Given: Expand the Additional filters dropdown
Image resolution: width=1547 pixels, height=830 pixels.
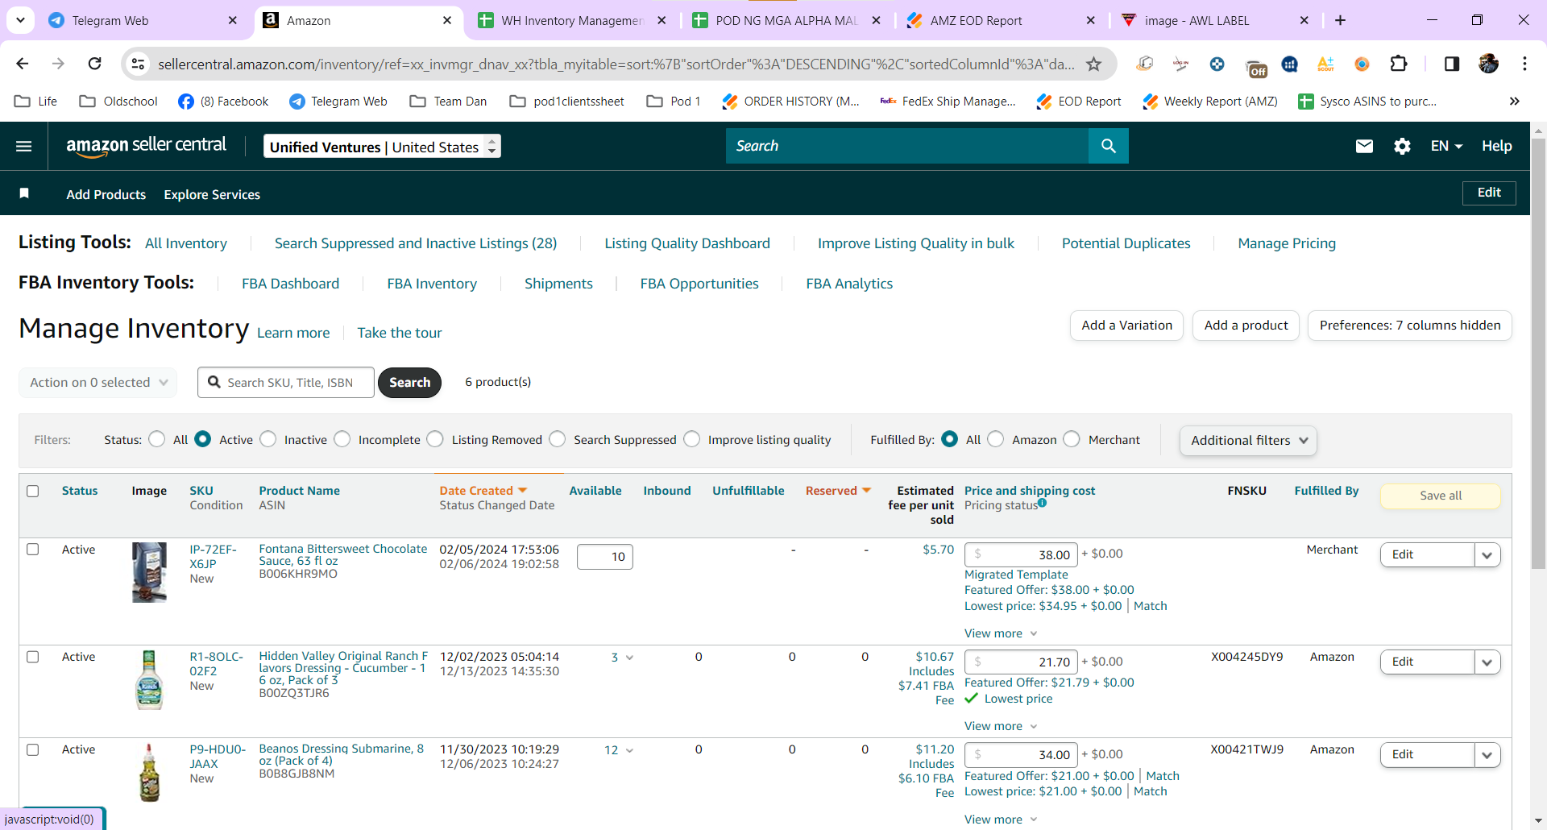Looking at the screenshot, I should [x=1248, y=441].
